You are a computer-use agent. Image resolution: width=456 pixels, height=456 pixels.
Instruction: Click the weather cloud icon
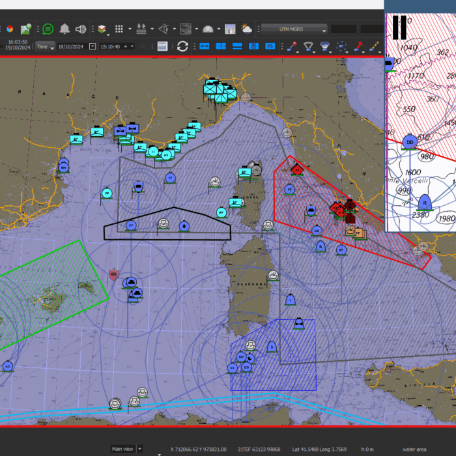coord(247,29)
